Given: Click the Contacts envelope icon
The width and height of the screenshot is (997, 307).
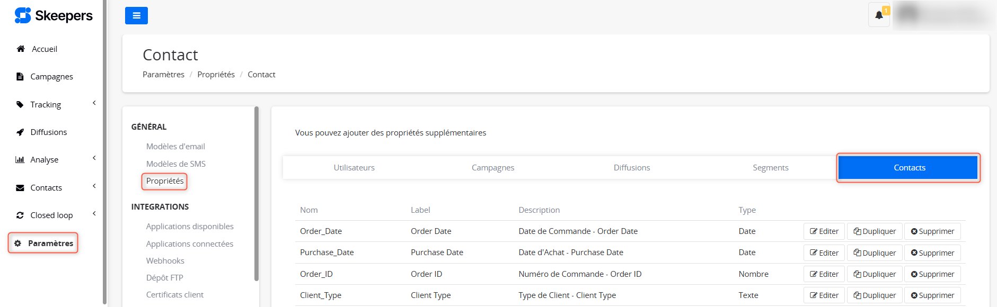Looking at the screenshot, I should click(x=20, y=188).
